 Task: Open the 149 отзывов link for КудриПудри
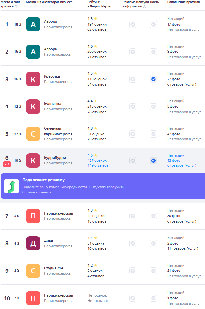click(98, 166)
